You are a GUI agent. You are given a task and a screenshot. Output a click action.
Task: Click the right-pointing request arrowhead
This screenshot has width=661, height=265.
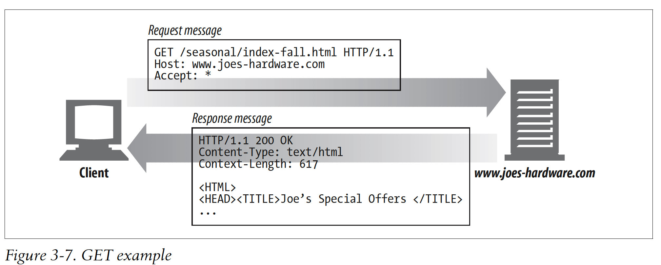click(495, 93)
